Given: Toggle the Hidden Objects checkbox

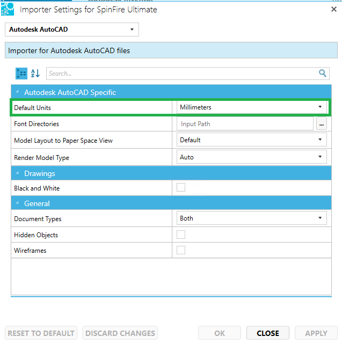Looking at the screenshot, I should (181, 235).
